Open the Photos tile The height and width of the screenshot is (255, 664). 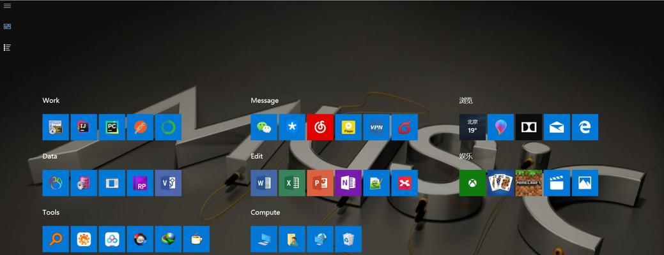(x=585, y=183)
